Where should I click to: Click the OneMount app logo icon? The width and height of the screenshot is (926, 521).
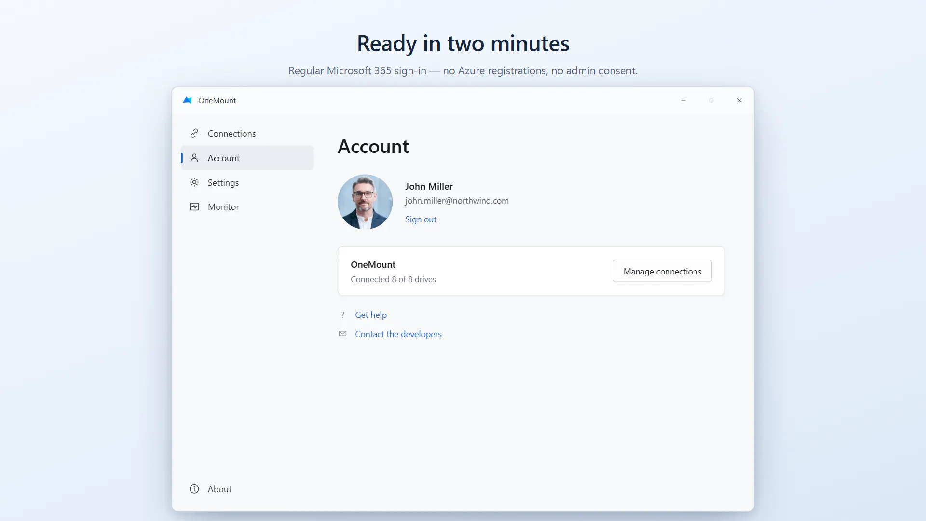click(x=187, y=100)
